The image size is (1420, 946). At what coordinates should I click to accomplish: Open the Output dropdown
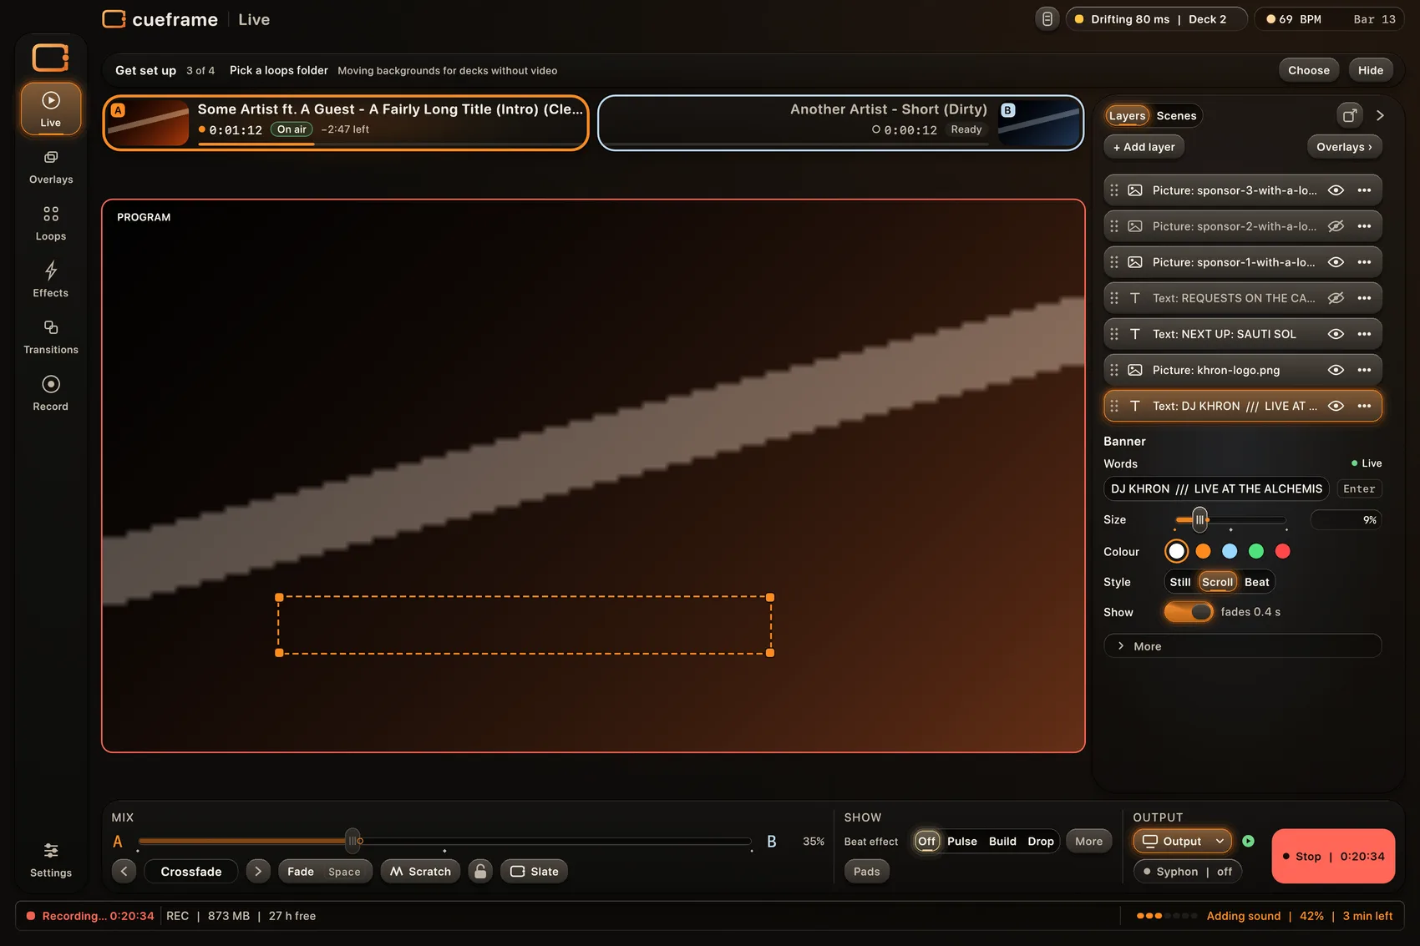click(x=1183, y=842)
